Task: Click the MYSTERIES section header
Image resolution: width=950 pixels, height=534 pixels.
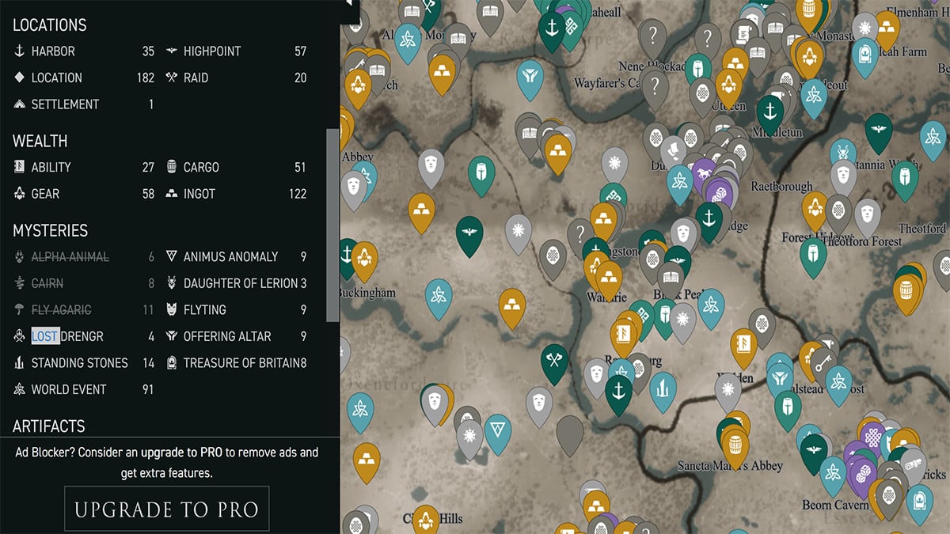Action: pos(51,230)
